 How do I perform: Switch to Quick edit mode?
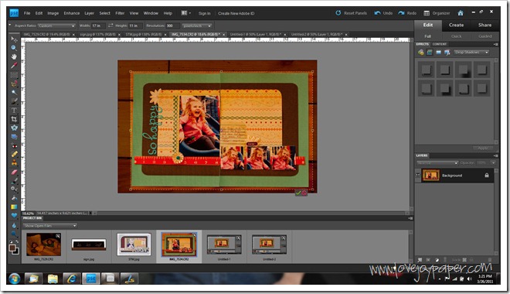pyautogui.click(x=456, y=36)
